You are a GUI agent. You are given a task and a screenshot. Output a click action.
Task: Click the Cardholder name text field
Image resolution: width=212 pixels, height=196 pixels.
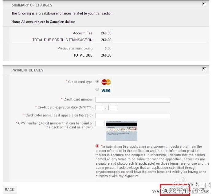point(133,116)
